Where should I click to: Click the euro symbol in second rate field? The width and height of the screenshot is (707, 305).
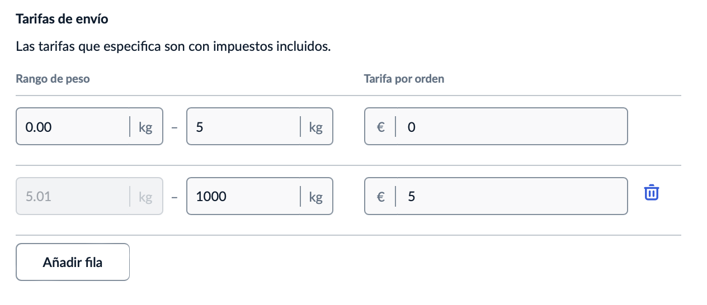click(x=380, y=197)
